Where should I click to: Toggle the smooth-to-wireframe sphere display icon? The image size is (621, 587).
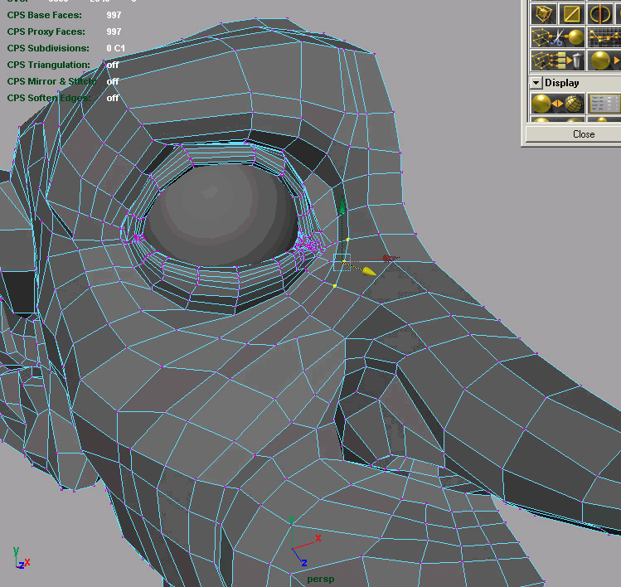556,104
